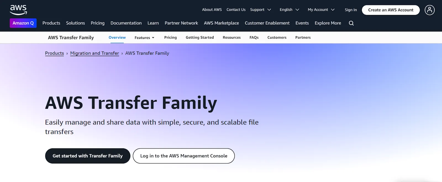
Task: Click the Products breadcrumb link
Action: (54, 53)
